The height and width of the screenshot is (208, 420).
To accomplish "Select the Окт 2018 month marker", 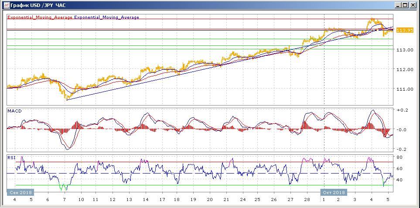I will pos(334,192).
